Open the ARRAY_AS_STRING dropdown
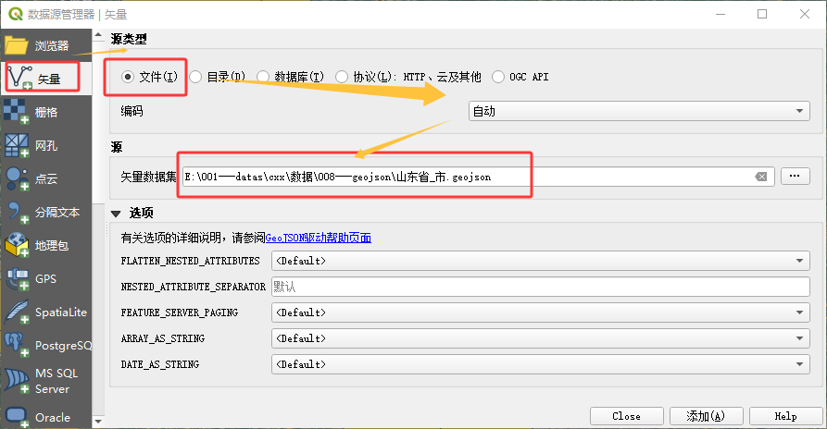827x429 pixels. (x=541, y=338)
